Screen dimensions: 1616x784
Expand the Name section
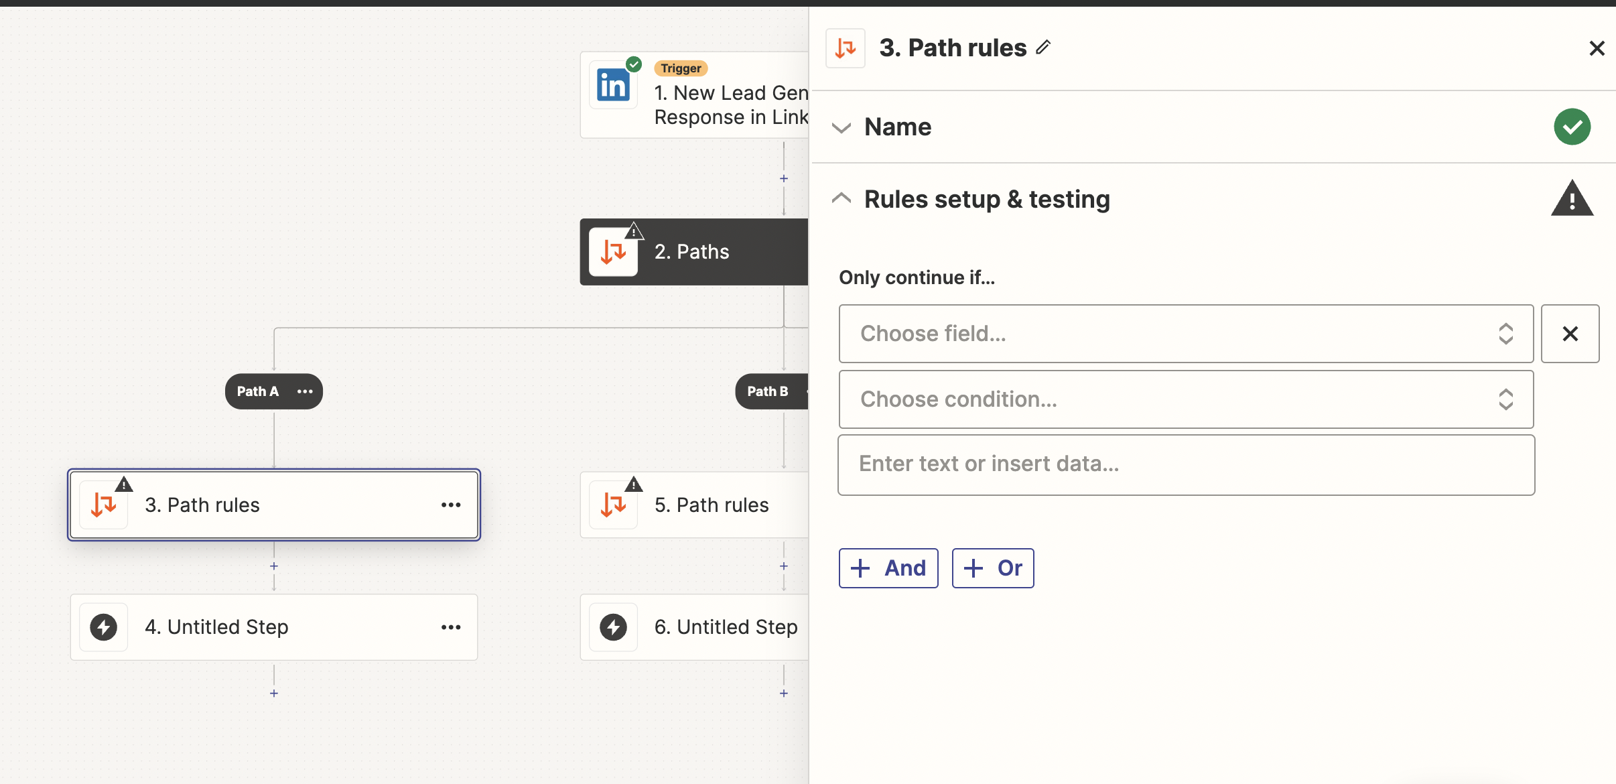tap(842, 127)
